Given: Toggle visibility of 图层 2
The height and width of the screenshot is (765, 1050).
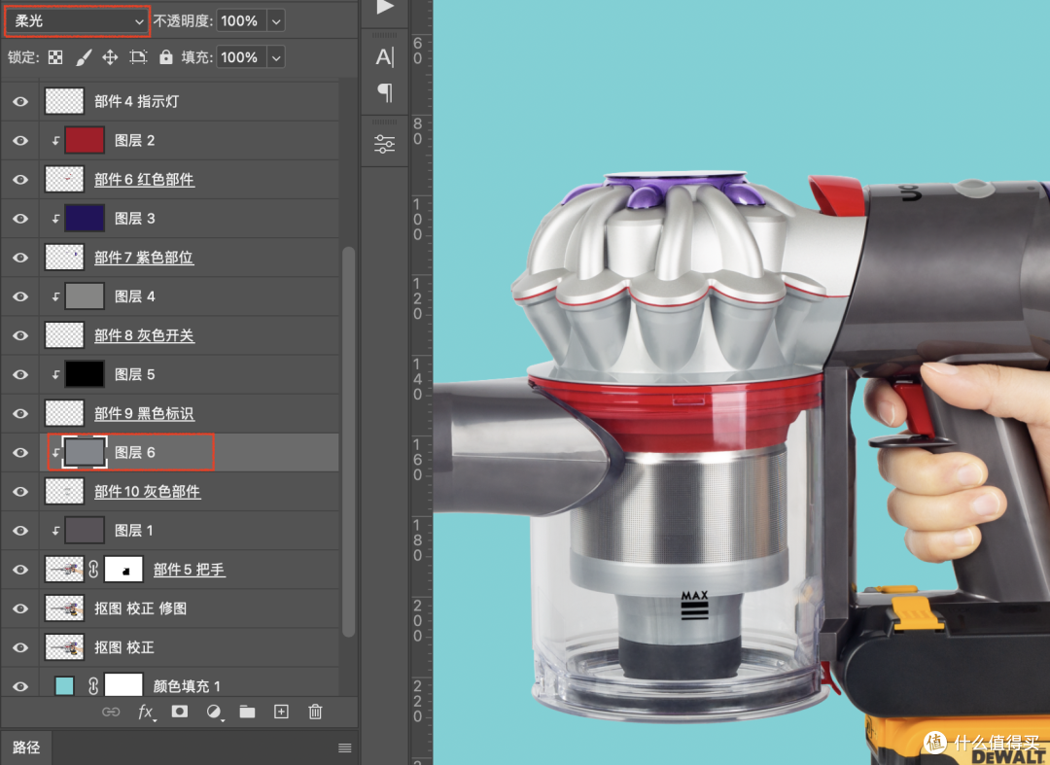Looking at the screenshot, I should 20,141.
